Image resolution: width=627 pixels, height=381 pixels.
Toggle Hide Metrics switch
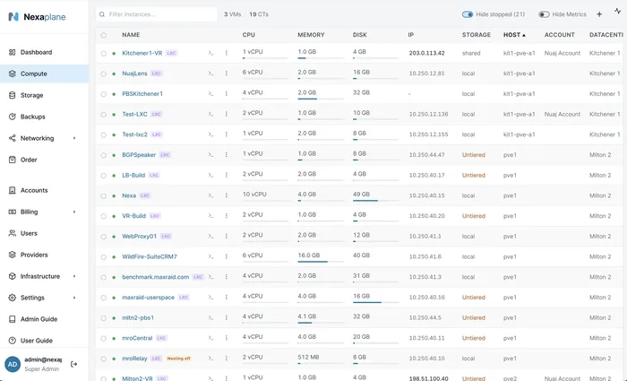coord(544,14)
